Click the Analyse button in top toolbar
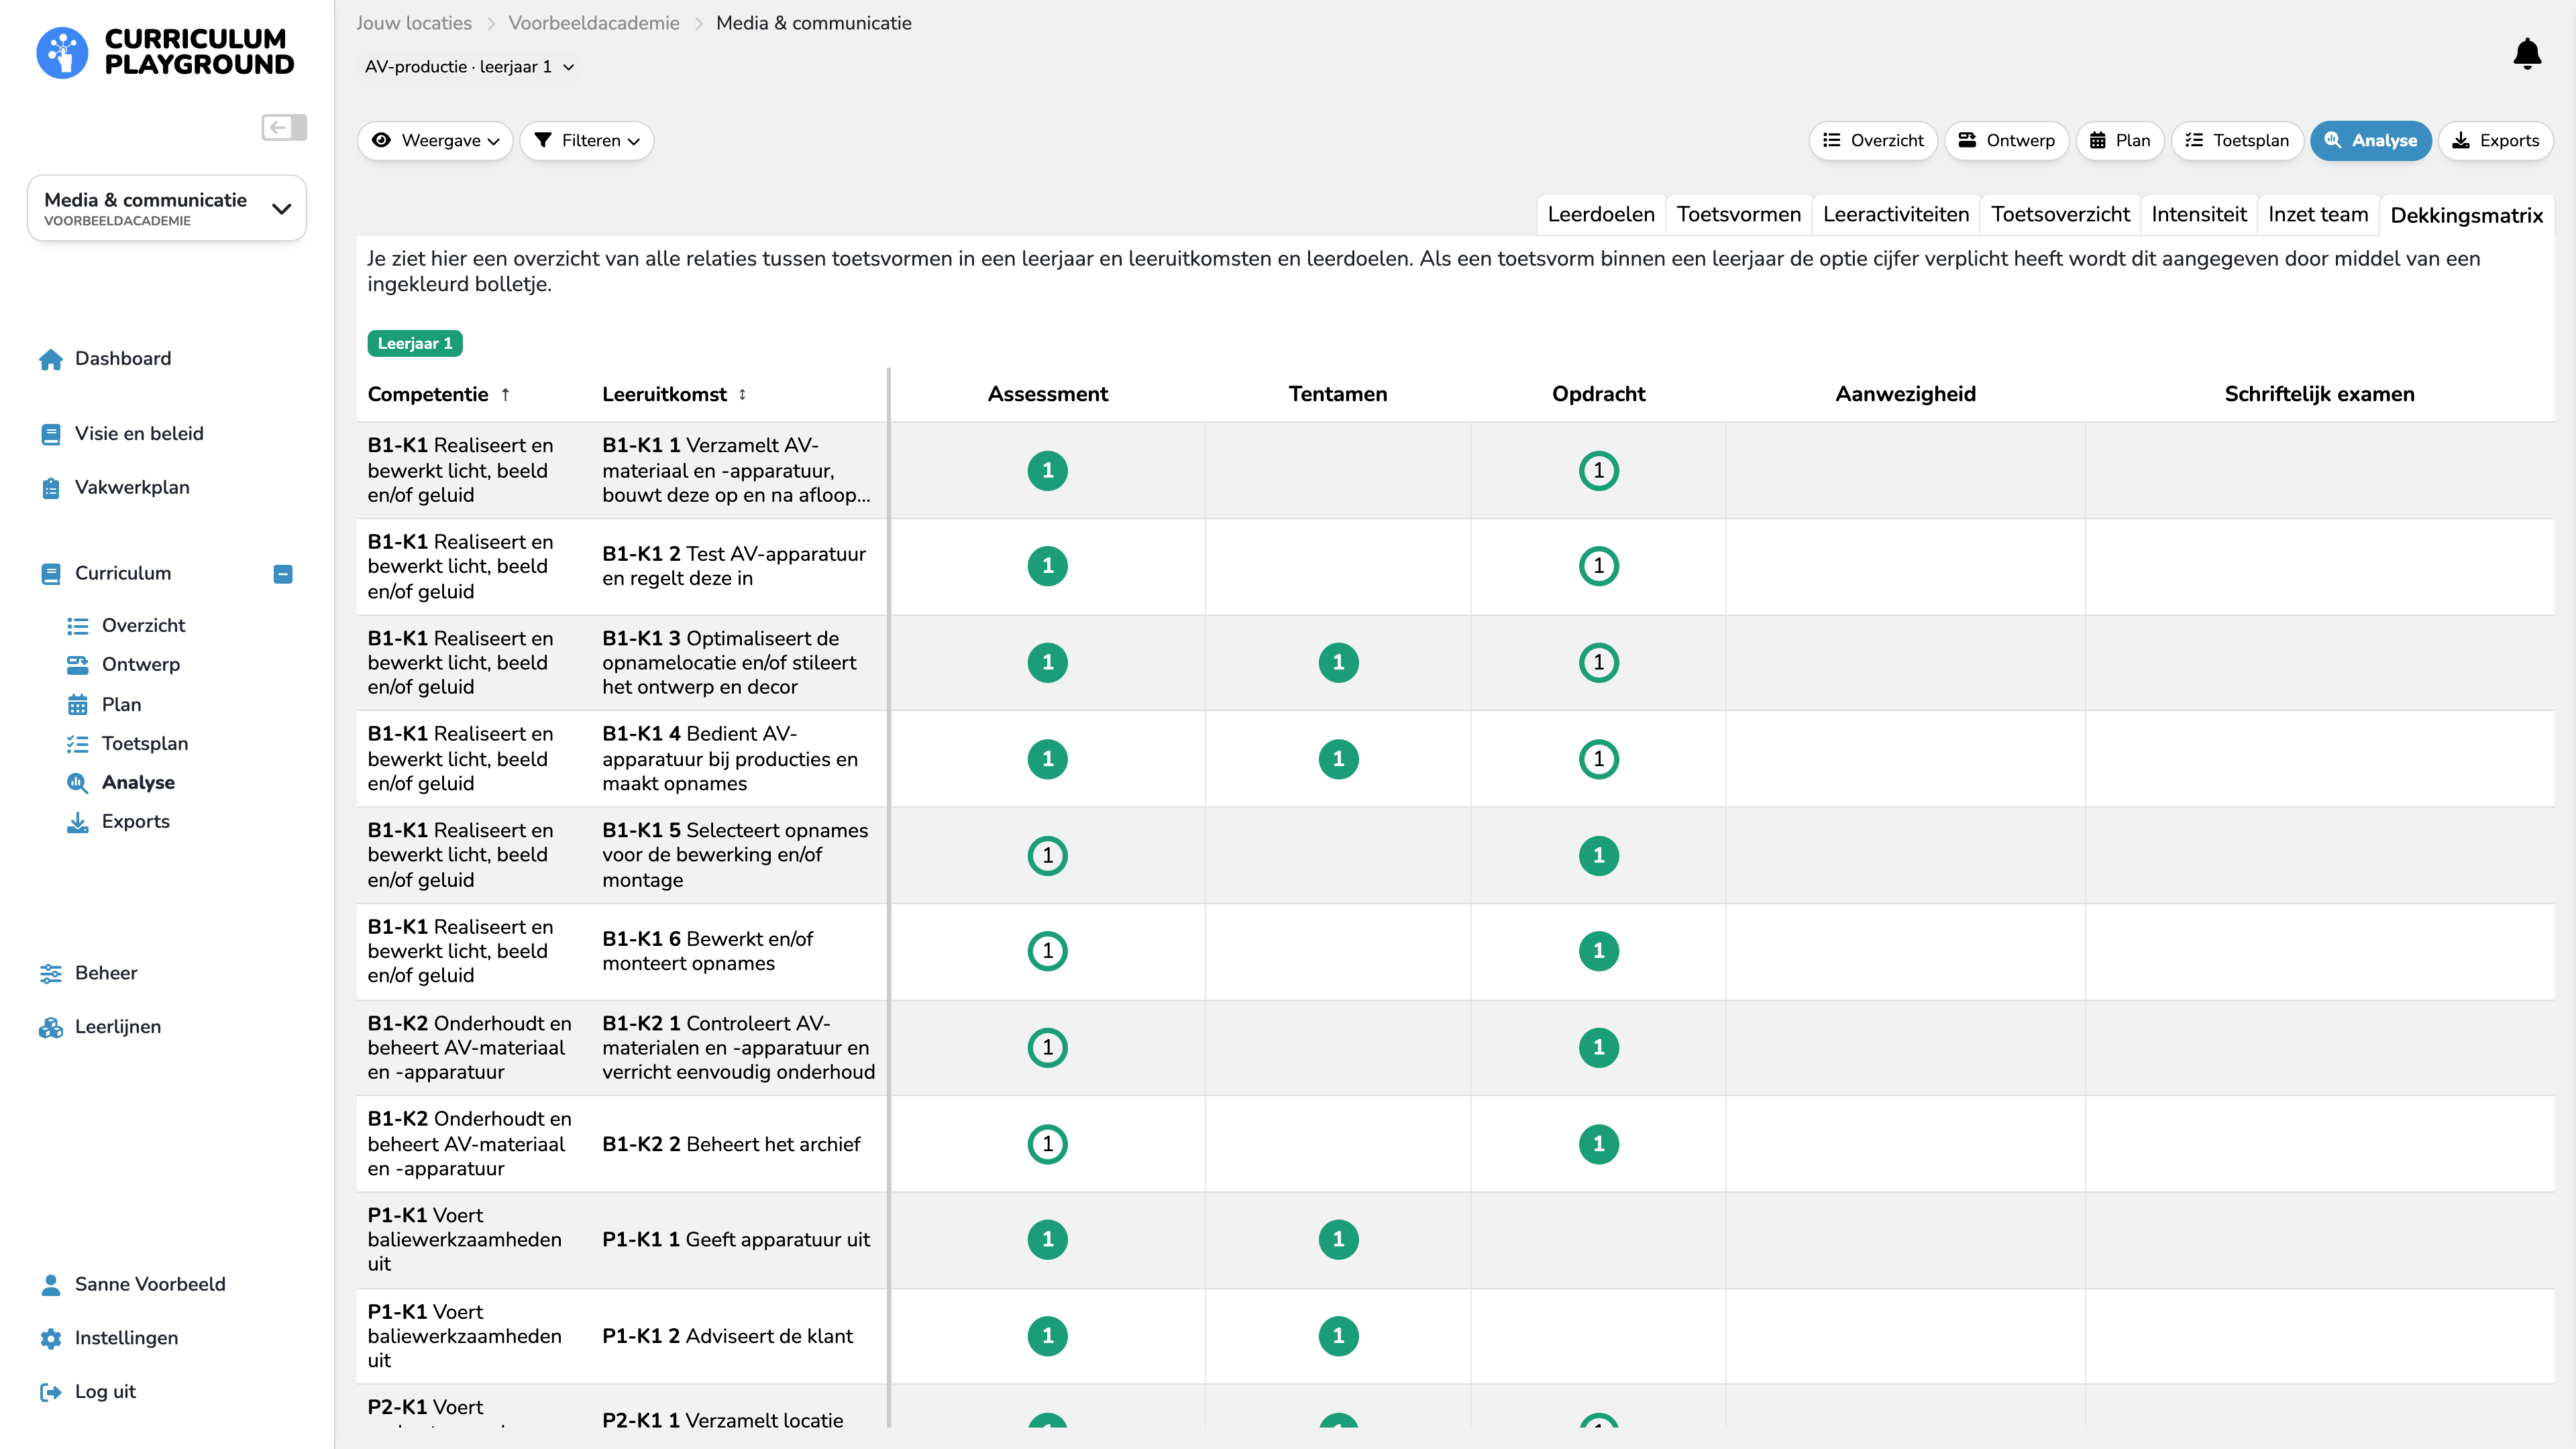 (2370, 140)
